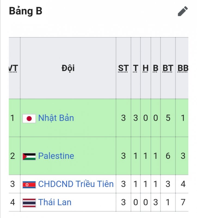Click the H column header abbreviation

(146, 68)
